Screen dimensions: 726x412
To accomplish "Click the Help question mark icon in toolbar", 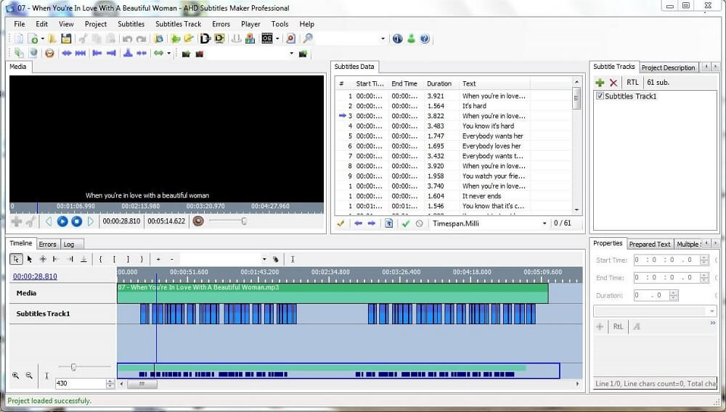I will point(425,38).
